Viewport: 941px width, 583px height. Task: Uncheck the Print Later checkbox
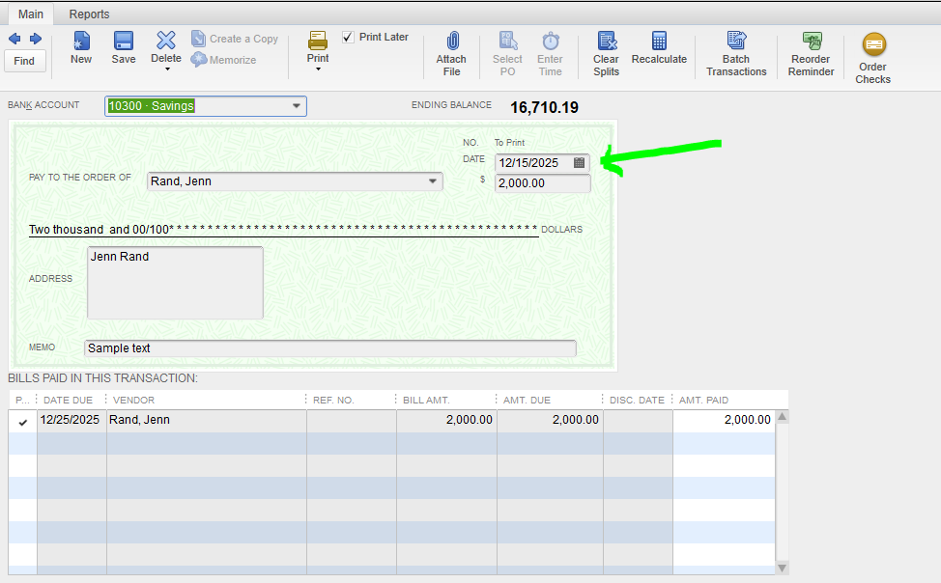pyautogui.click(x=348, y=38)
